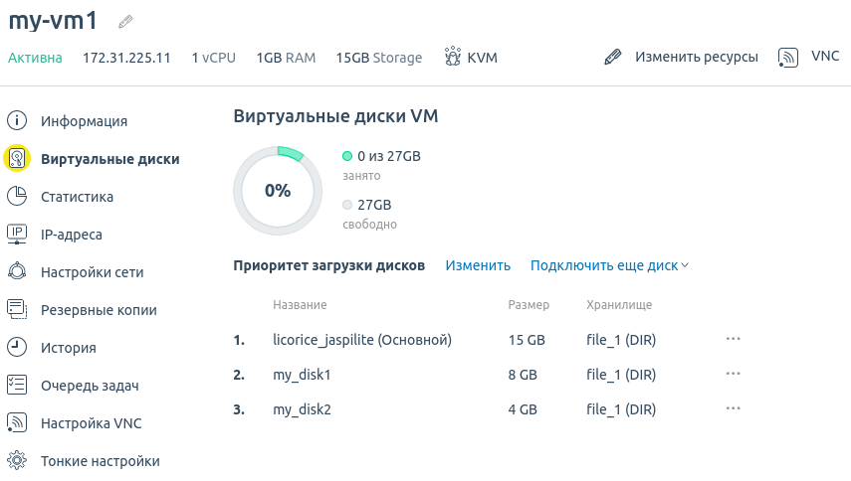Click the pencil icon next to my-vm1
The image size is (851, 481).
click(125, 22)
